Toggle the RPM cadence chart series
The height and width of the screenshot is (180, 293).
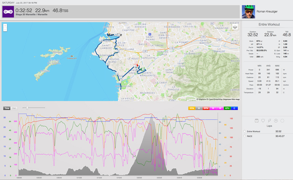pos(192,108)
